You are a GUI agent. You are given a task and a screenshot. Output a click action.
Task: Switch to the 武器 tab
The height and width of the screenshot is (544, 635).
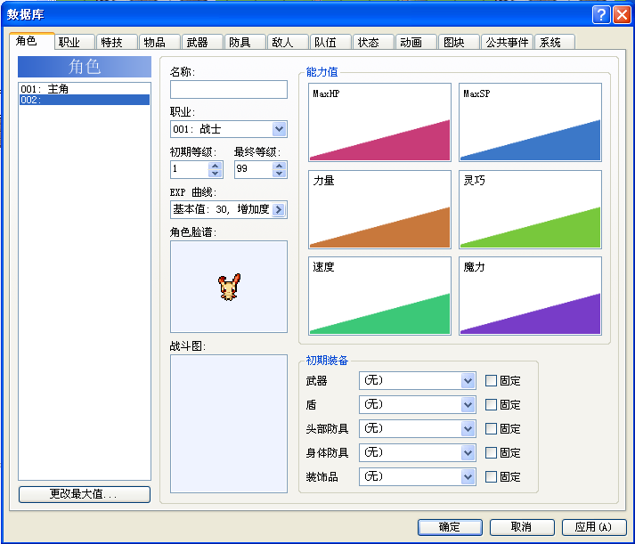pyautogui.click(x=202, y=42)
